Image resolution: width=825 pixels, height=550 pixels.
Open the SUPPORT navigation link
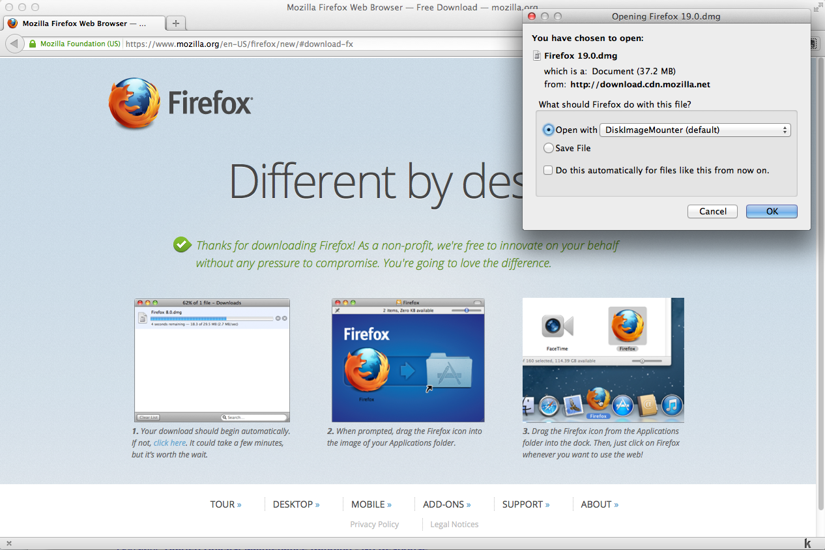tap(526, 504)
